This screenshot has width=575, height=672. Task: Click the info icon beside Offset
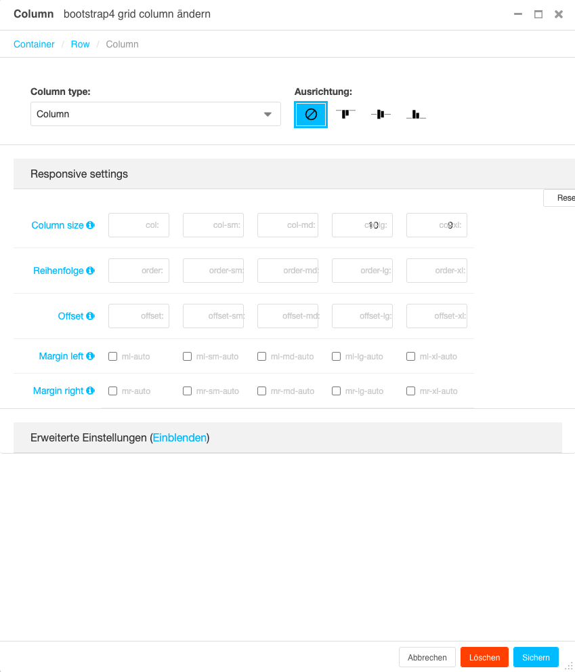(x=91, y=316)
